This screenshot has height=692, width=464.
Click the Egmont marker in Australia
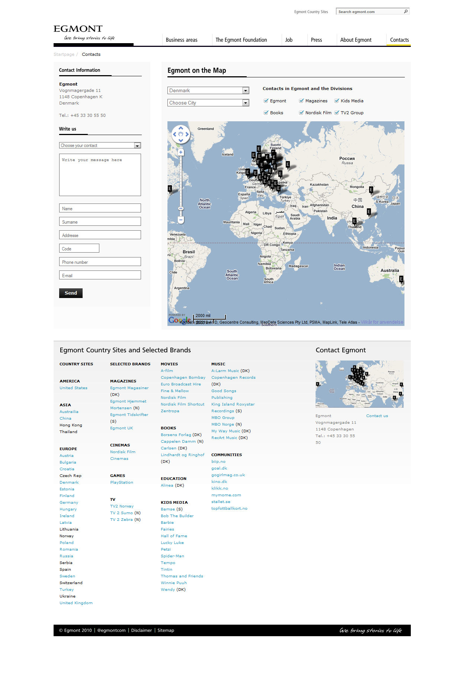(x=401, y=279)
